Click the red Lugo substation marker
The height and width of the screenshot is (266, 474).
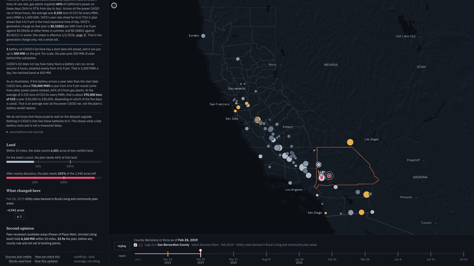click(321, 178)
